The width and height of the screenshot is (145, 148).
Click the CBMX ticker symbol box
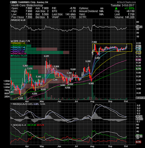pyautogui.click(x=14, y=2)
